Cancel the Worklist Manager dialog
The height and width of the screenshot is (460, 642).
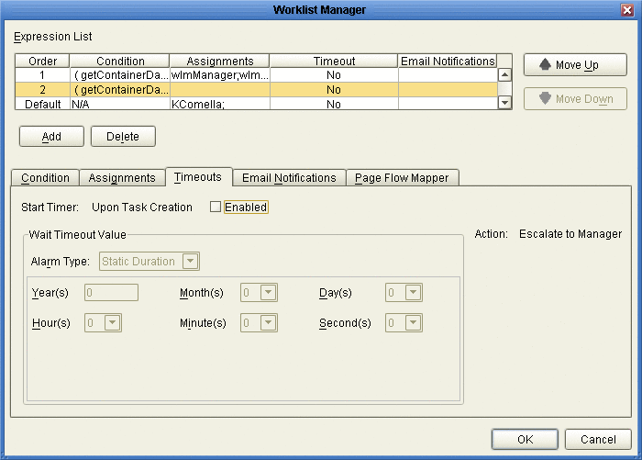click(598, 440)
